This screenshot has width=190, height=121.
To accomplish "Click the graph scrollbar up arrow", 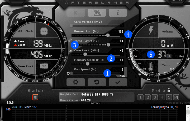I will pos(188,107).
